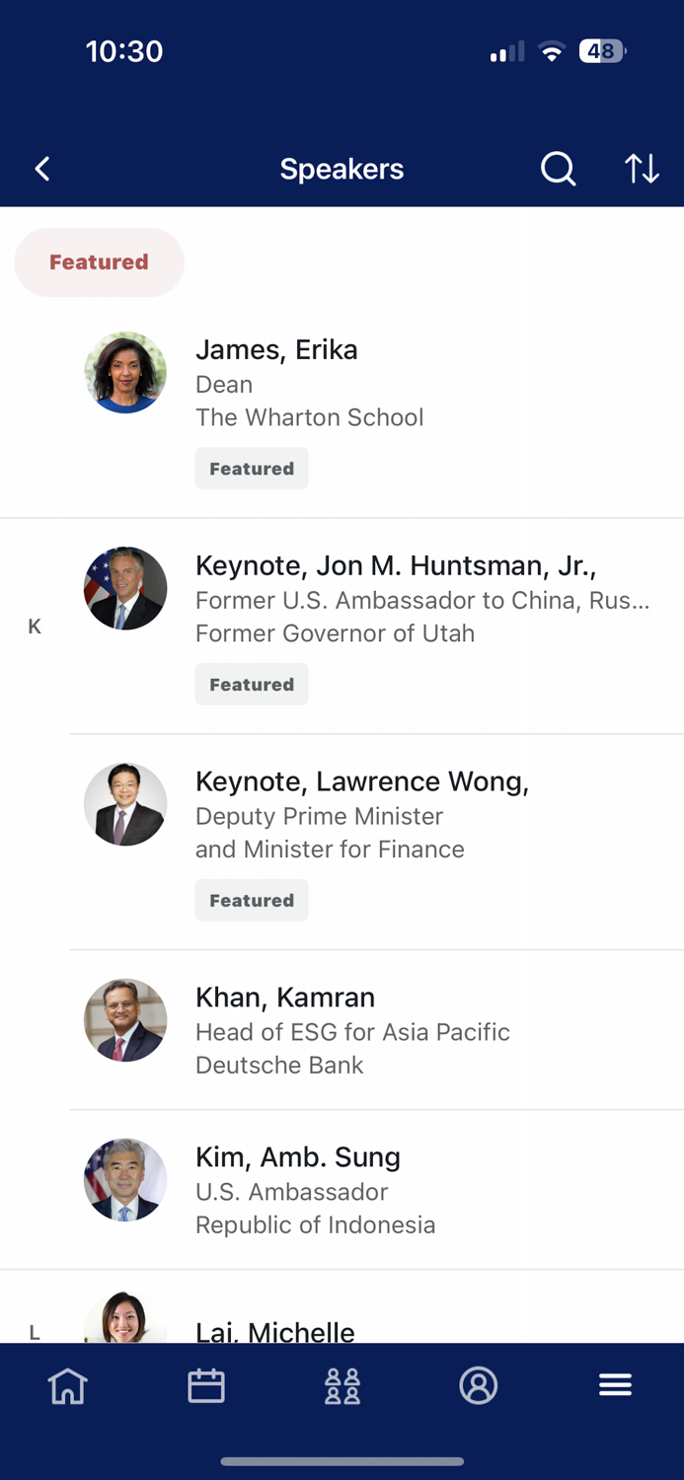Open Lawrence Wong's speaker profile

[x=361, y=814]
